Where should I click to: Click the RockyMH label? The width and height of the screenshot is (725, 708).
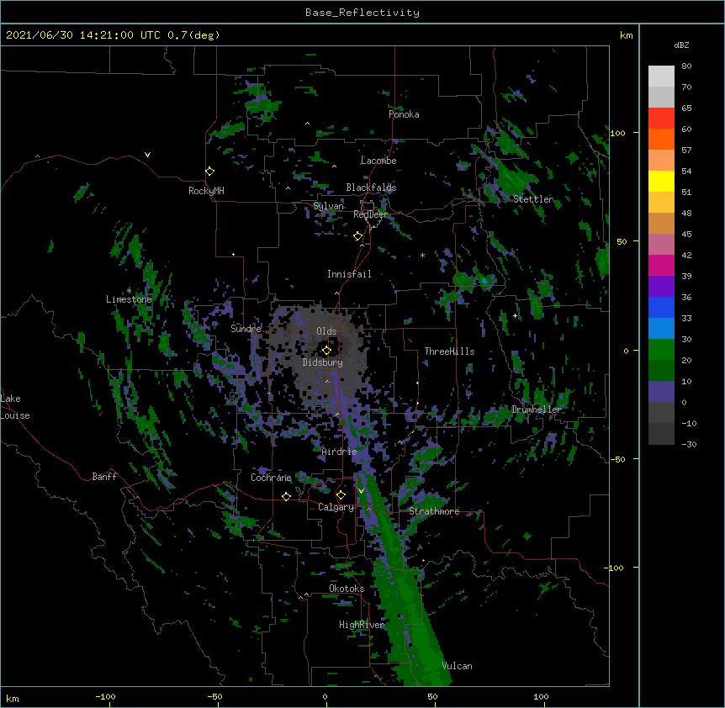[206, 191]
